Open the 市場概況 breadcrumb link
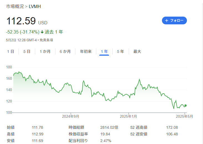Screen dimensions: 203x144 [x=15, y=6]
